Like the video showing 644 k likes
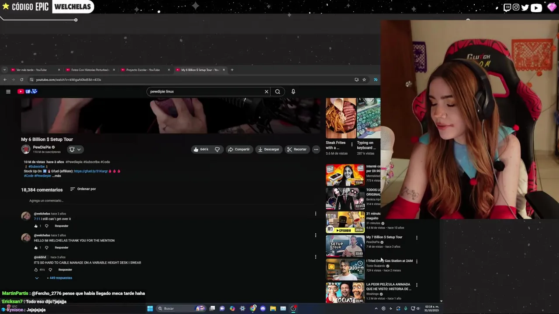559x314 pixels. point(201,149)
